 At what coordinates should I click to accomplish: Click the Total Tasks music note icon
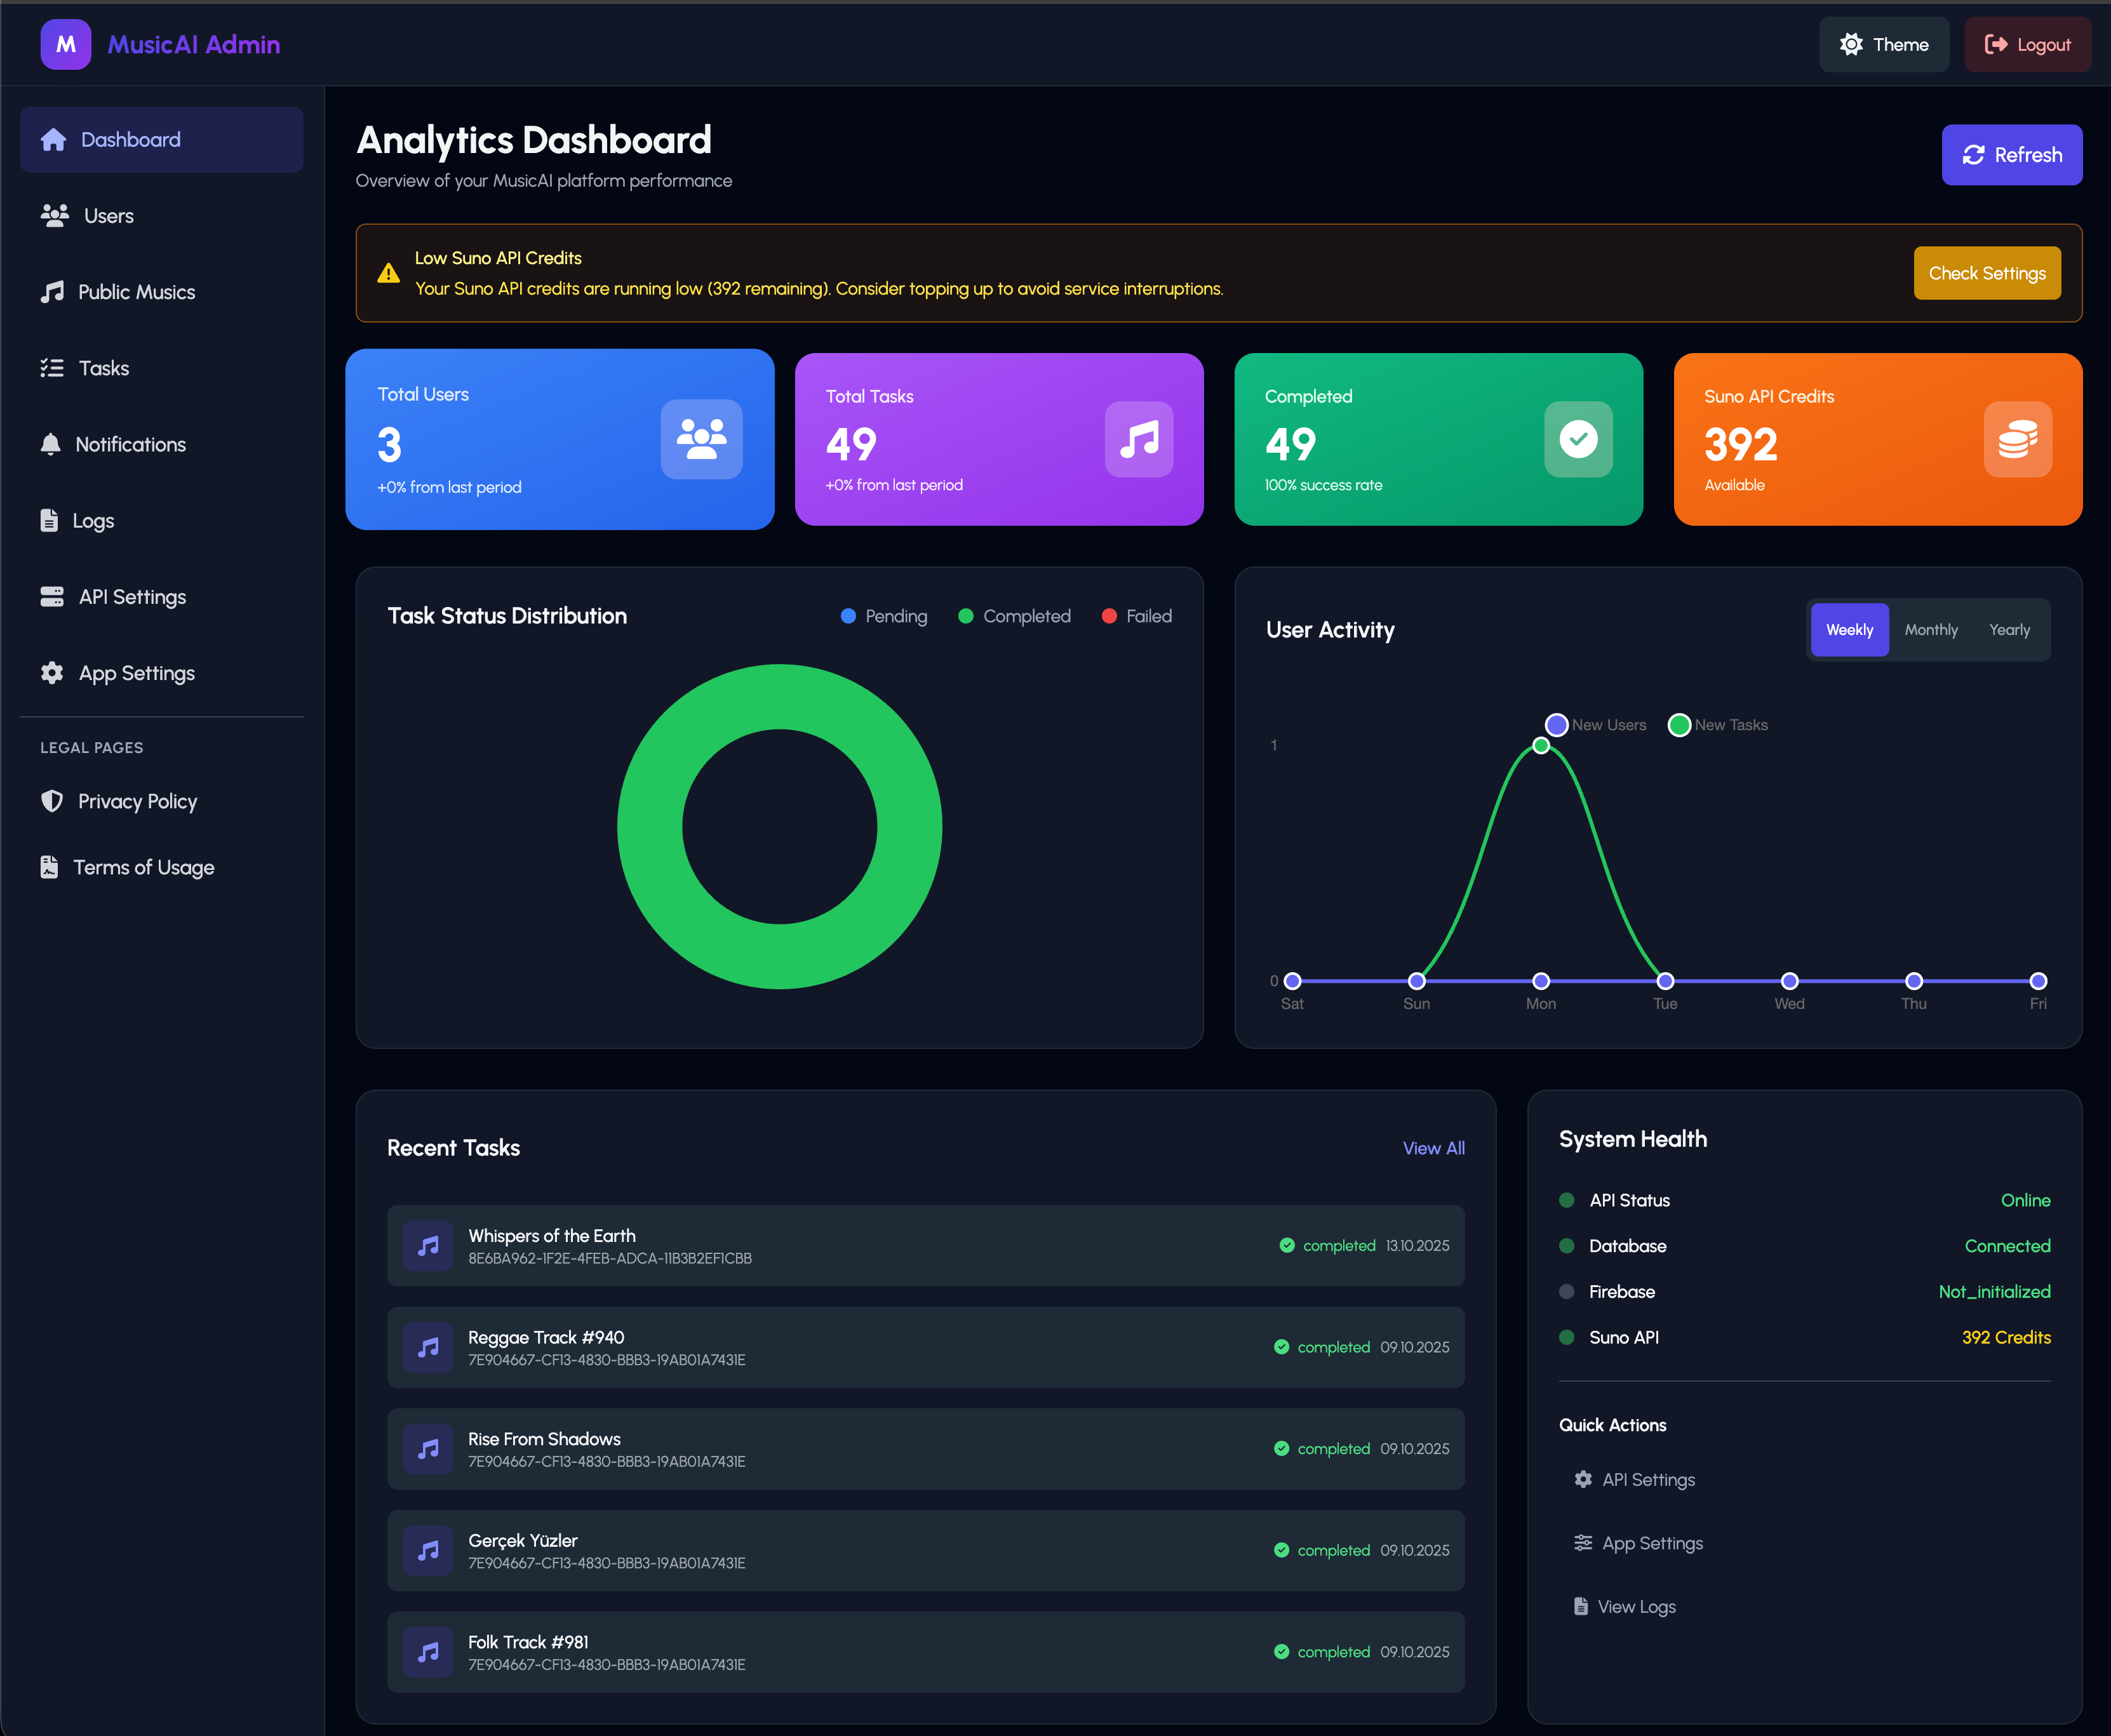(x=1139, y=439)
